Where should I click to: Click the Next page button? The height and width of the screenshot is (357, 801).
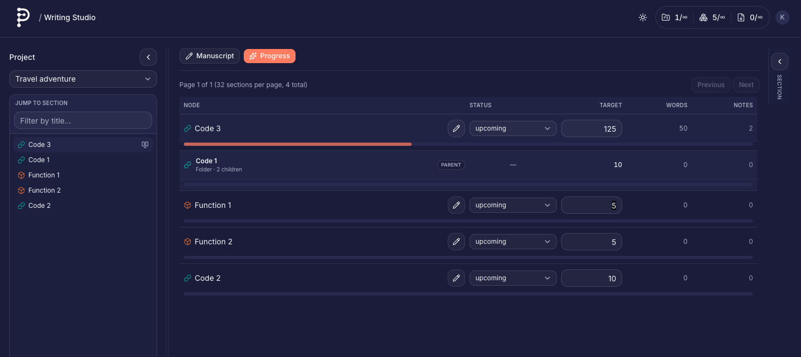pos(746,85)
